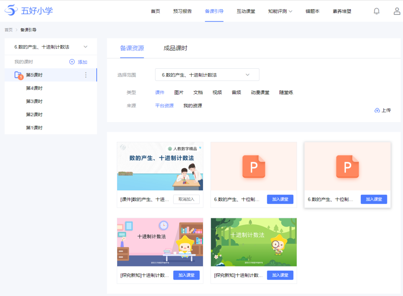Viewport: 403px width, 296px height.
Task: Click the notification bell icon
Action: click(377, 11)
